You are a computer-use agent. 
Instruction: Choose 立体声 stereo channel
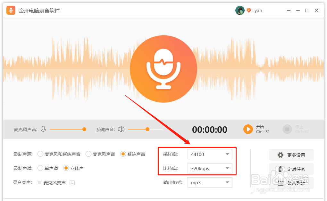(74, 168)
